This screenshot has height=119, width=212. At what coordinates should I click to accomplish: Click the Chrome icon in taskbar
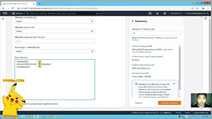pyautogui.click(x=36, y=117)
